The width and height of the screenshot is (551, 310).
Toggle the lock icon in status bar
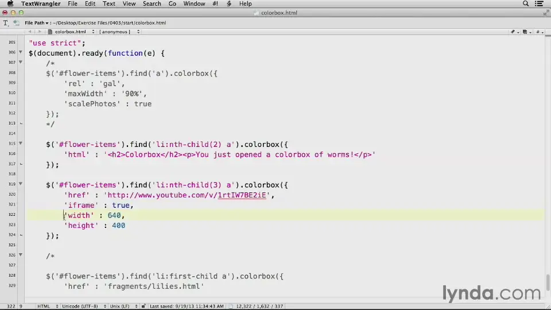(143, 306)
